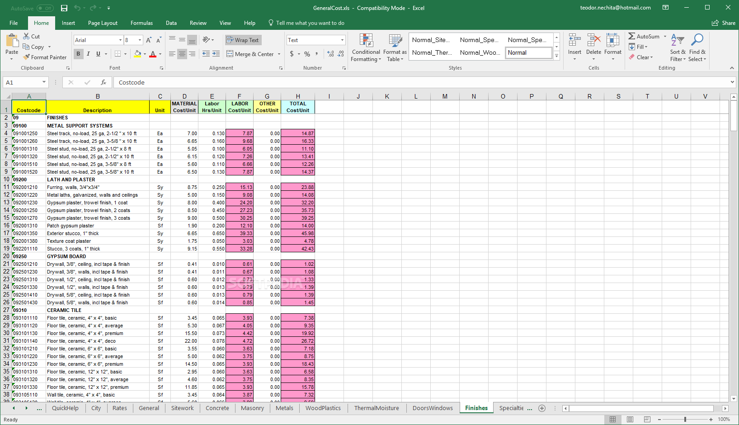Screen dimensions: 739x425
Task: Click the Insert Function fx icon
Action: (x=104, y=82)
